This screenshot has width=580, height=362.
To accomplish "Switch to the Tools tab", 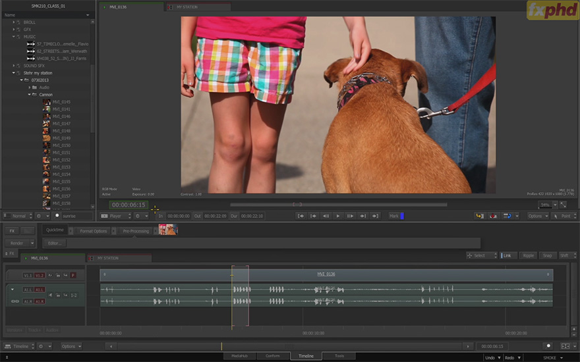I will 339,356.
